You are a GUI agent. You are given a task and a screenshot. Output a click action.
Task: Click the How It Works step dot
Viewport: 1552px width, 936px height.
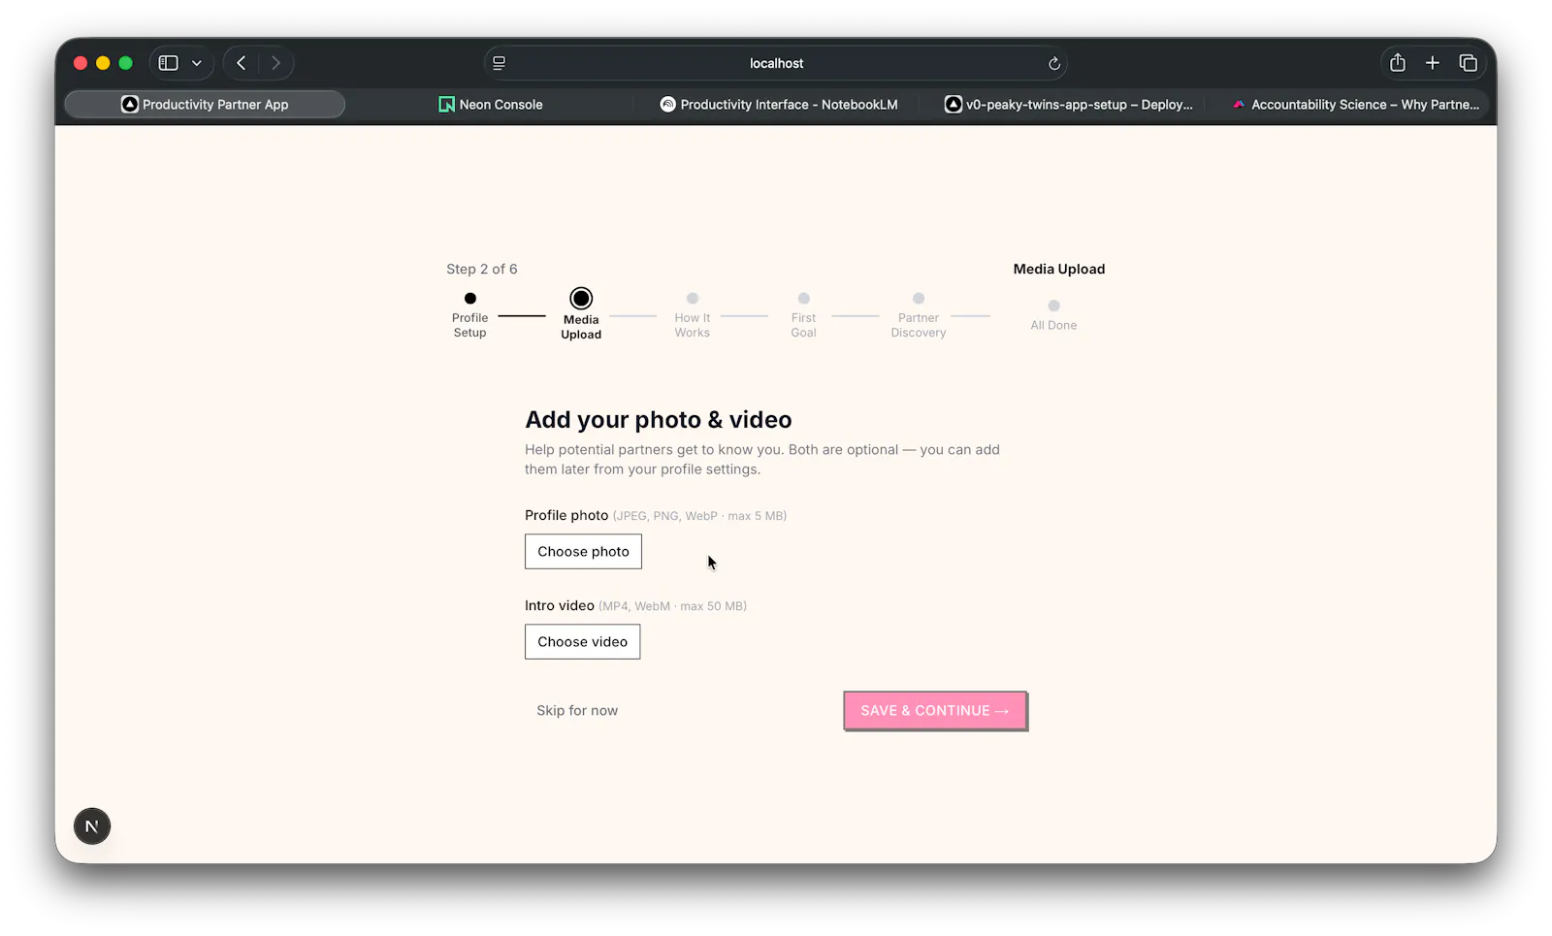pos(693,299)
